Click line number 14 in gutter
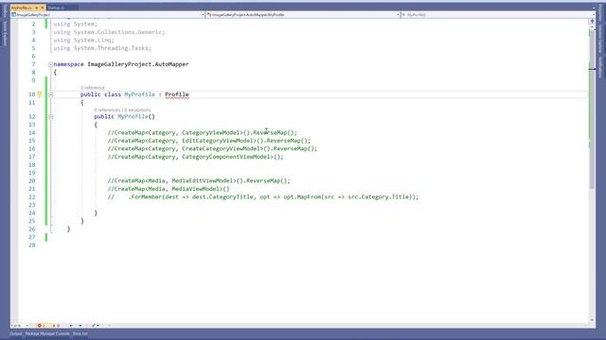The height and width of the screenshot is (340, 606). tap(31, 132)
